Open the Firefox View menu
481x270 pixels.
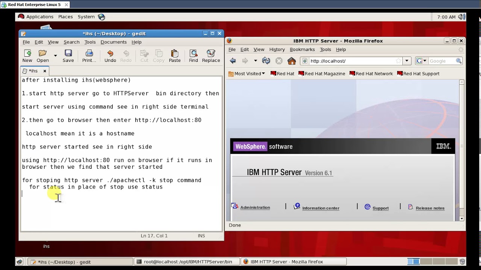pyautogui.click(x=259, y=49)
